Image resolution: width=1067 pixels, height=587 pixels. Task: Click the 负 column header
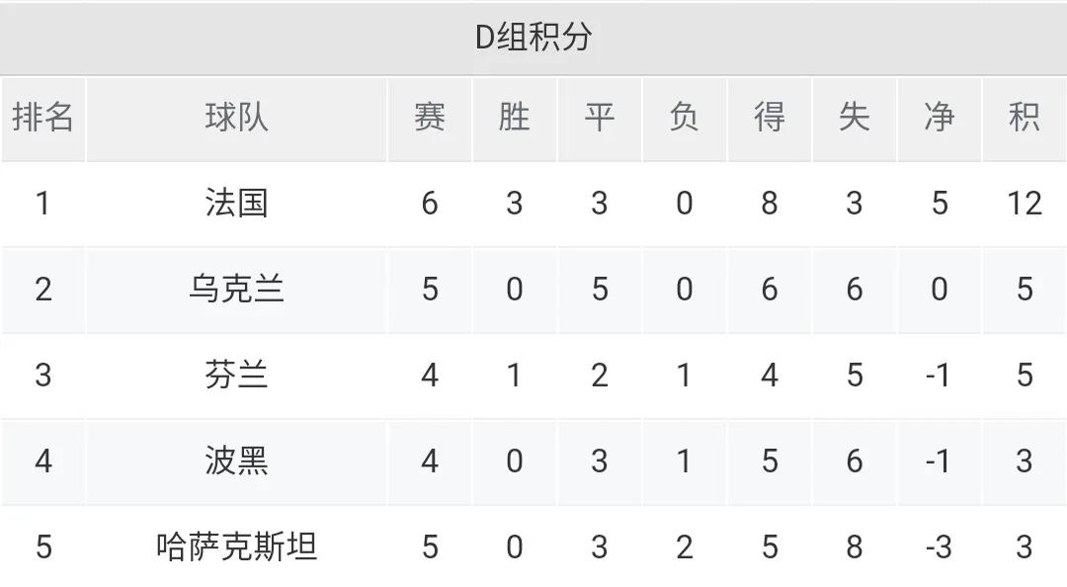pyautogui.click(x=684, y=117)
